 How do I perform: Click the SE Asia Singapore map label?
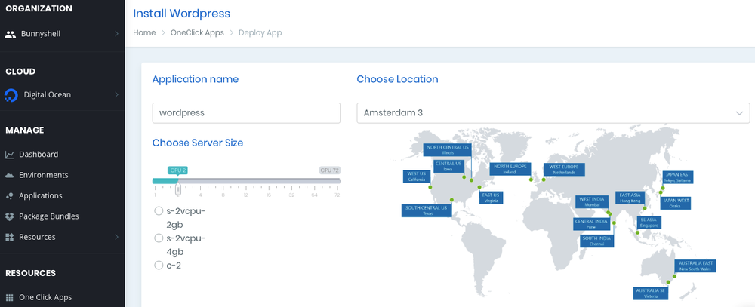[x=649, y=223]
